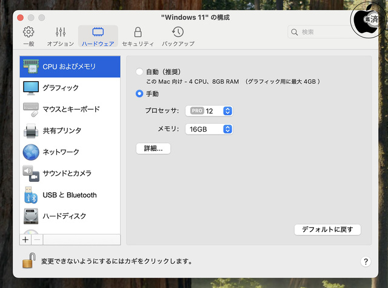Viewport: 388px width, 288px height.
Task: Choose 手動 manual radio option
Action: (x=139, y=93)
